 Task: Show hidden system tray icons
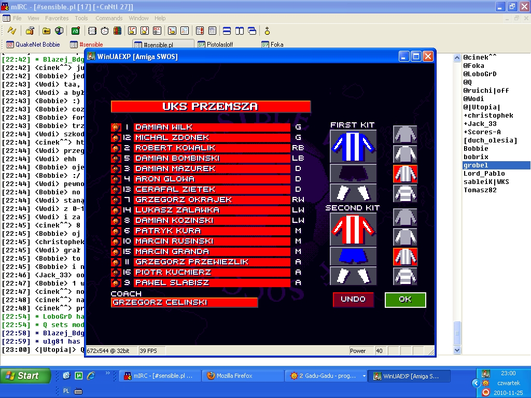[x=476, y=383]
